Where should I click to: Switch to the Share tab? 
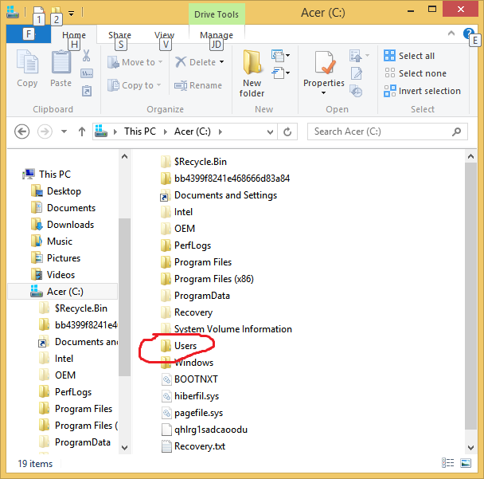119,35
